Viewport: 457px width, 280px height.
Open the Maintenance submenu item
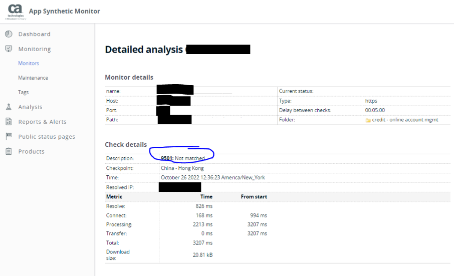(x=33, y=78)
